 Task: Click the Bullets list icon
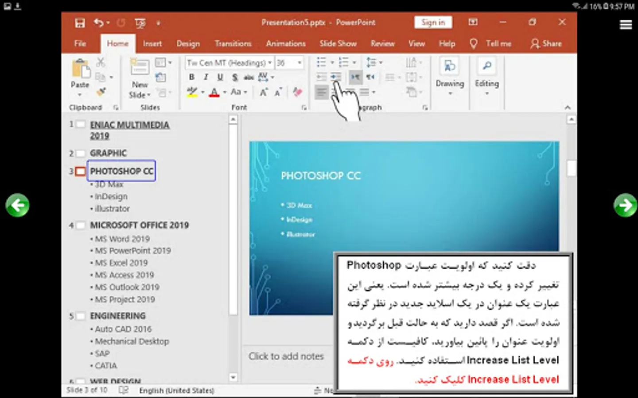(x=322, y=62)
